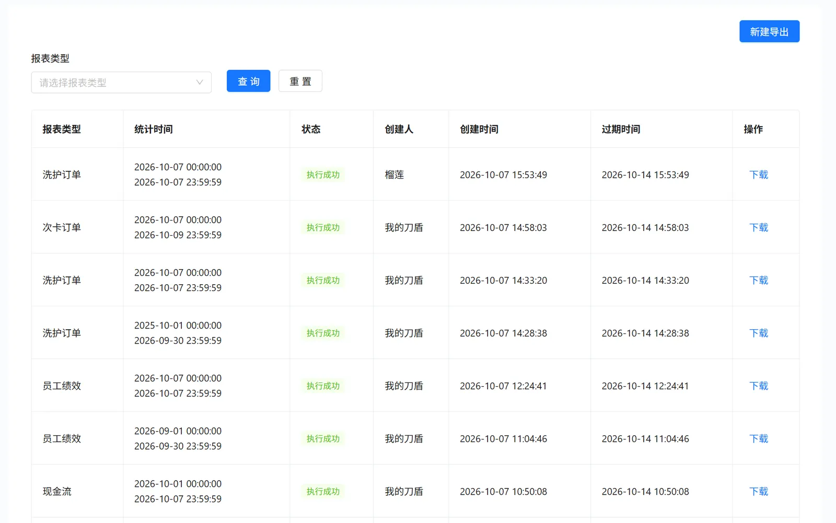Click expiry time 2026-10-14 11:04:46
The image size is (836, 523).
pos(645,438)
